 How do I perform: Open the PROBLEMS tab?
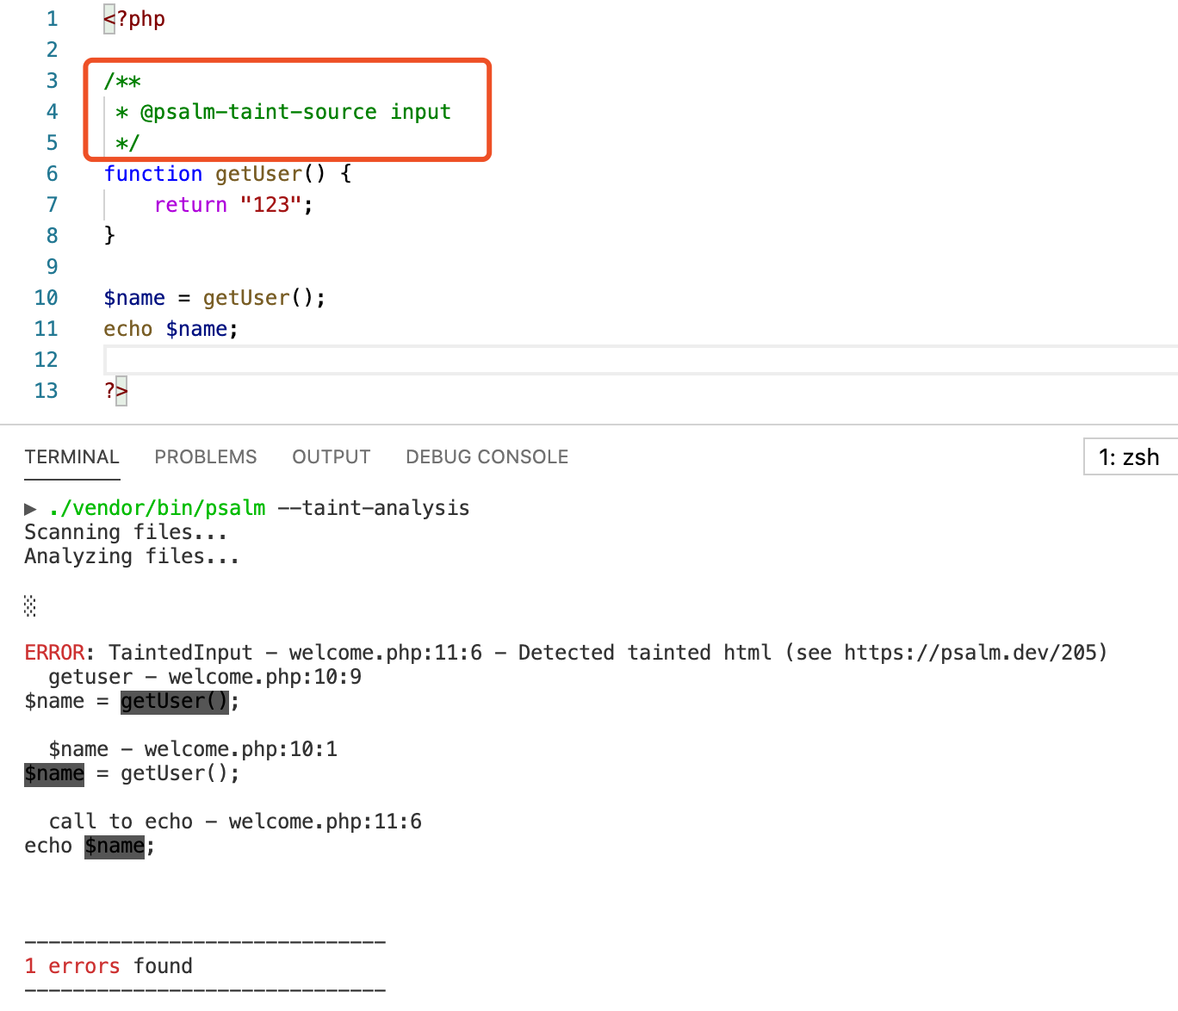[x=206, y=456]
